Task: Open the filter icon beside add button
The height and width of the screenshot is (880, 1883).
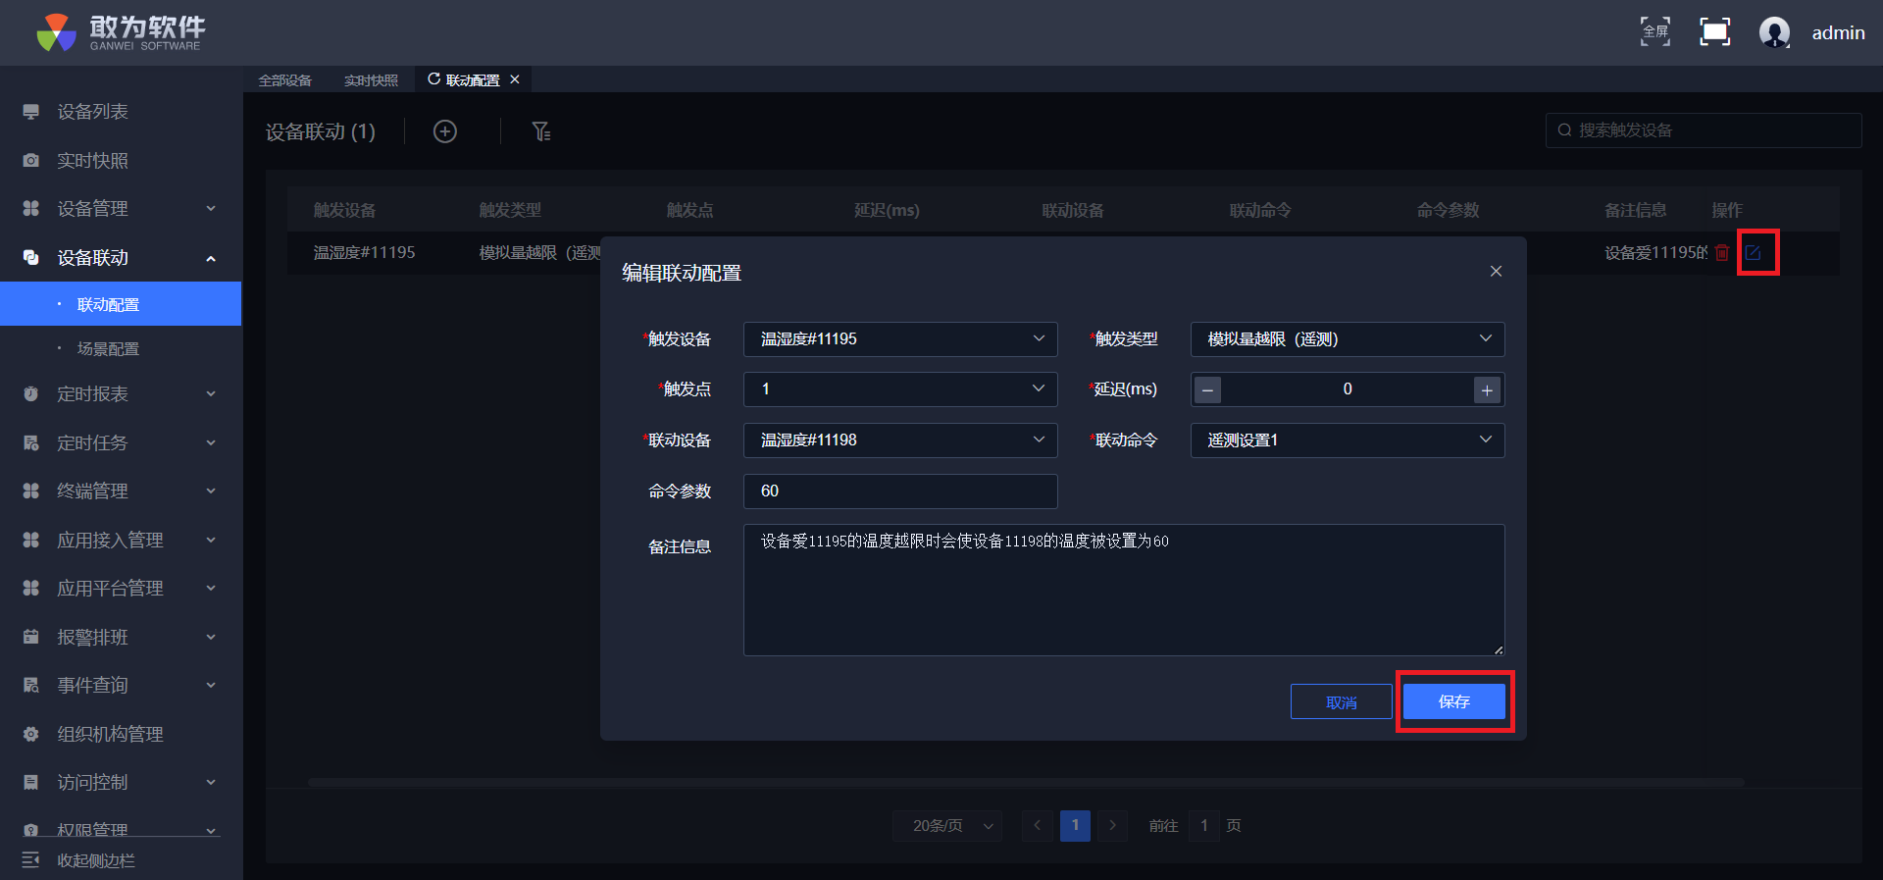Action: coord(540,131)
